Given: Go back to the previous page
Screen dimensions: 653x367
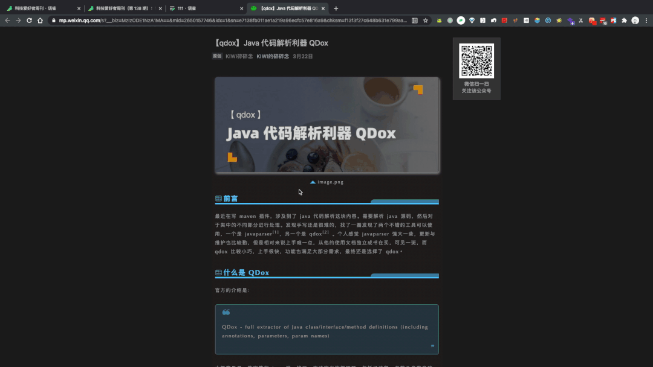Looking at the screenshot, I should 7,21.
